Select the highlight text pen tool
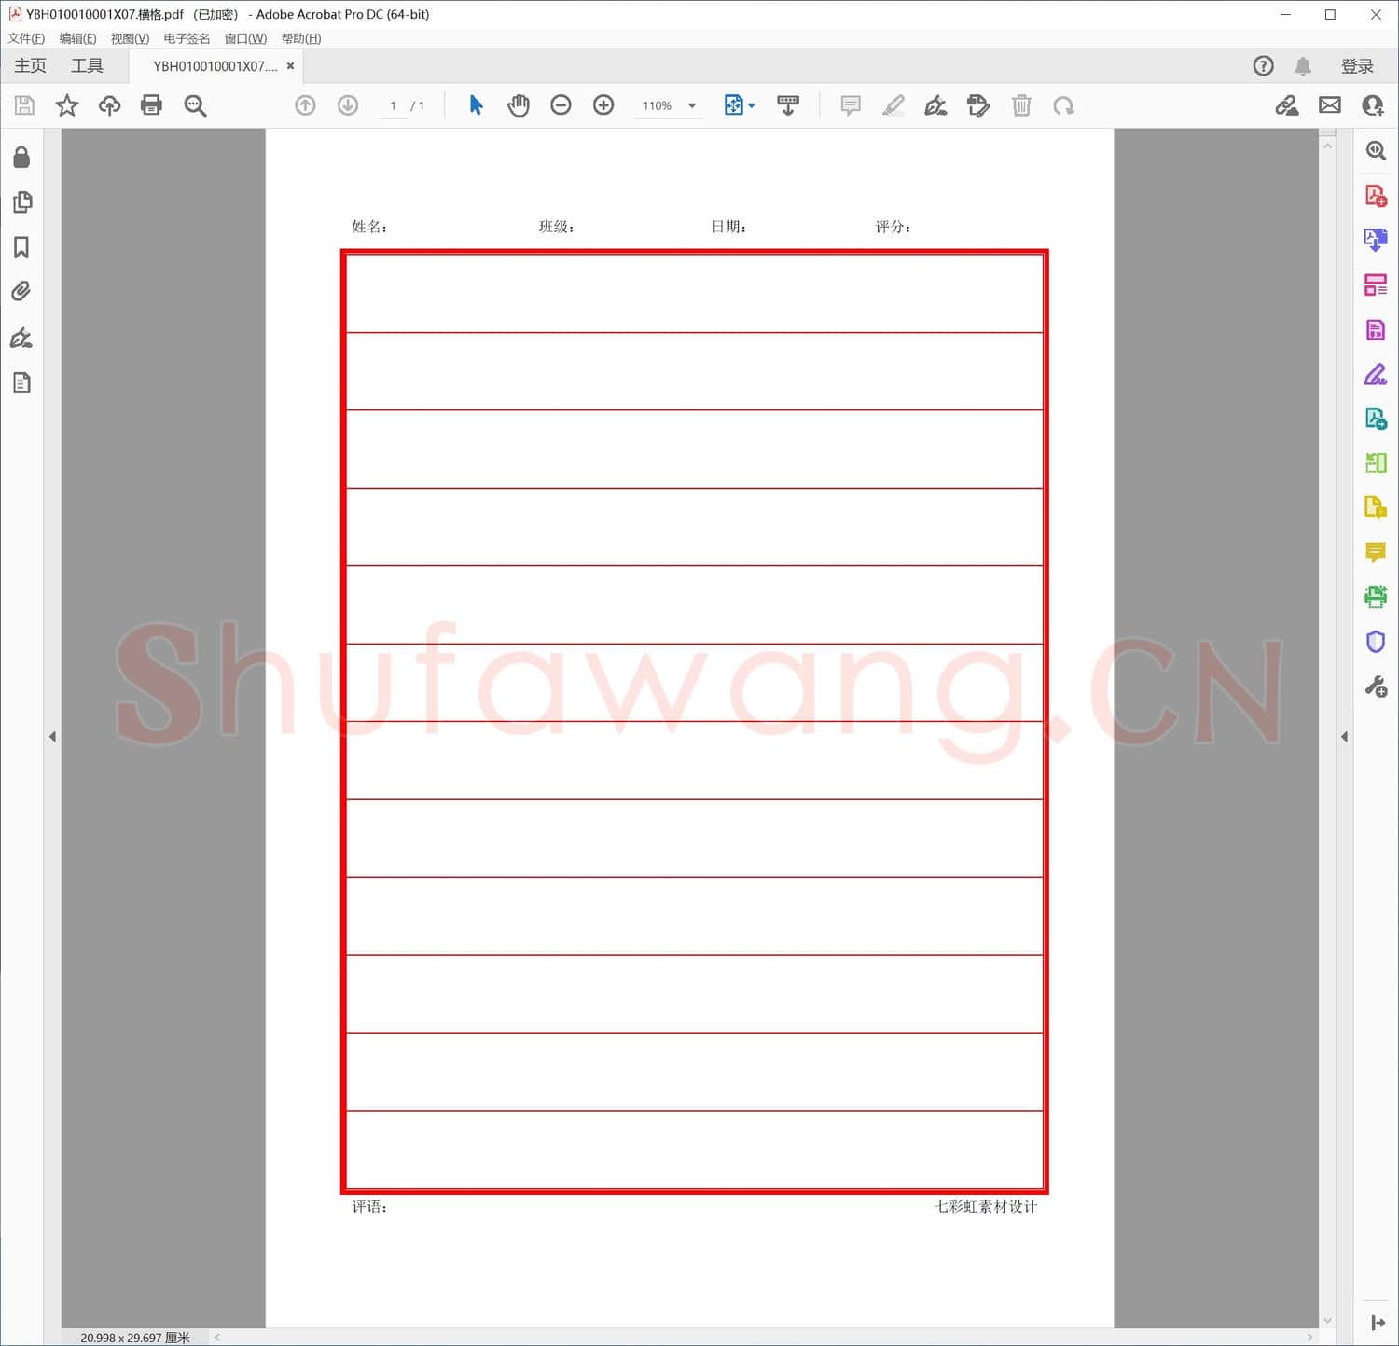 pos(893,105)
